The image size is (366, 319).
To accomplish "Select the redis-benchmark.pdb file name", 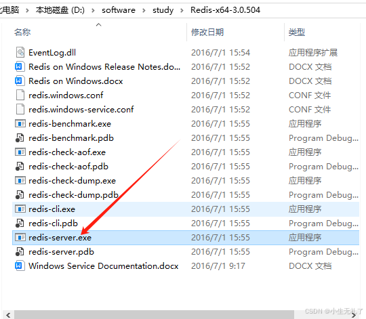I will tap(71, 138).
